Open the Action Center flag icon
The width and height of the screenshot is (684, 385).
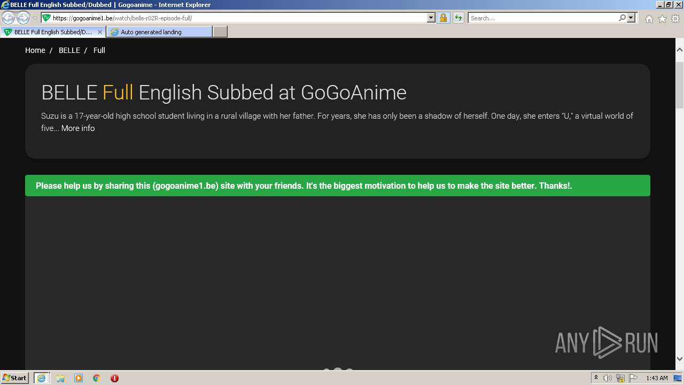633,378
